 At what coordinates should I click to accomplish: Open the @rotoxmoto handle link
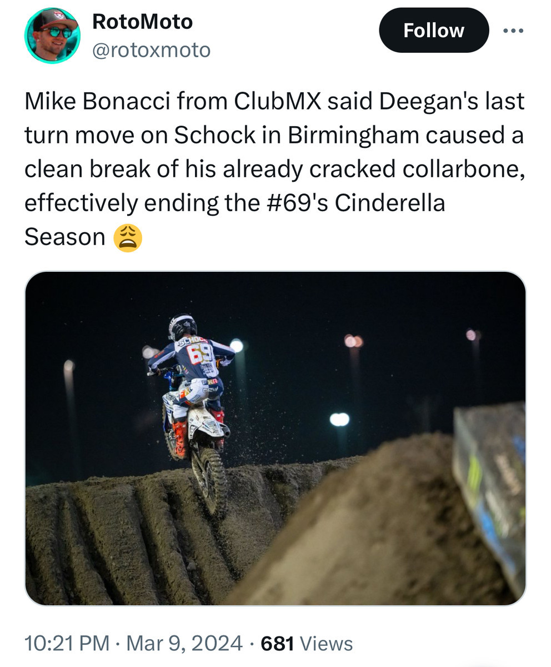click(151, 51)
